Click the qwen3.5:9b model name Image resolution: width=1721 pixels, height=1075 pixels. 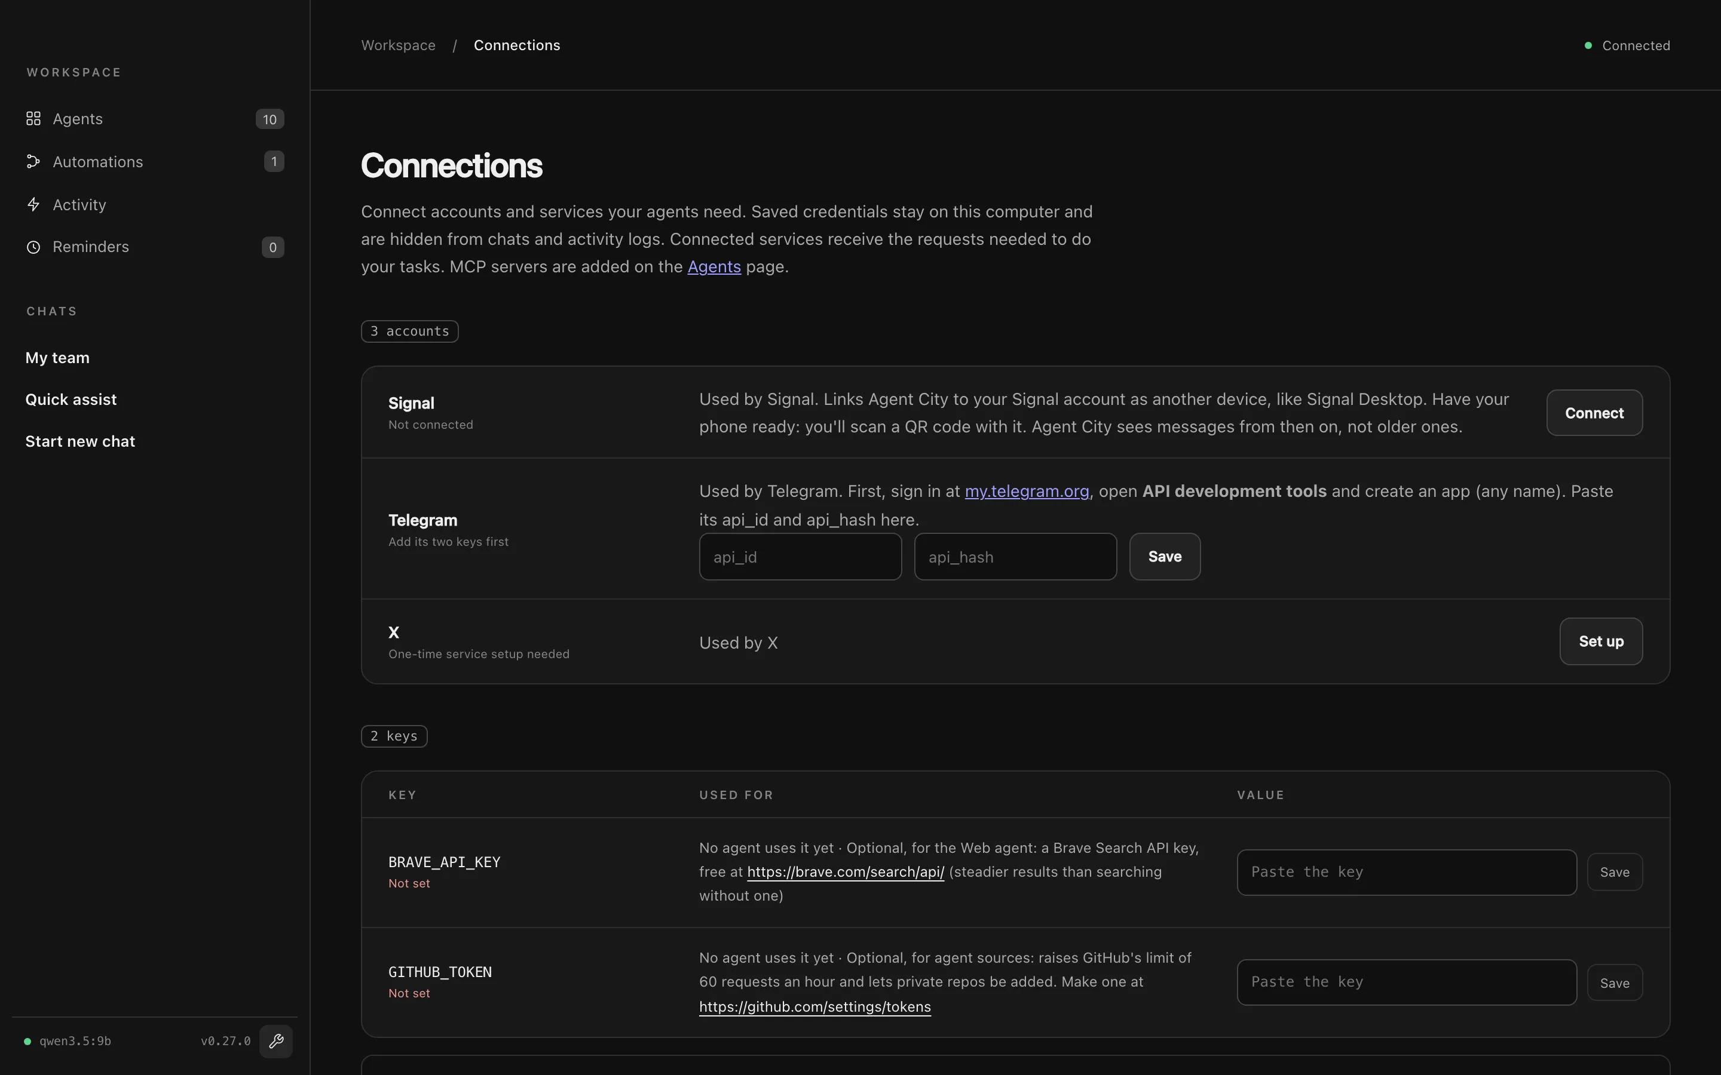[75, 1042]
